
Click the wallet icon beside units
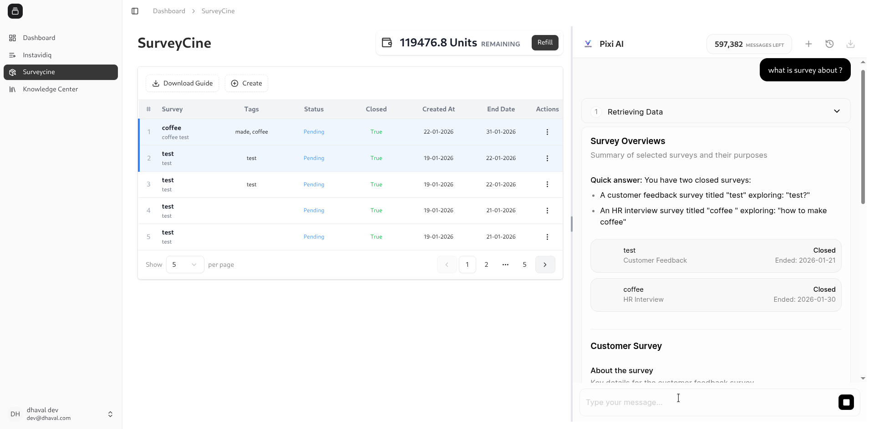pyautogui.click(x=387, y=43)
